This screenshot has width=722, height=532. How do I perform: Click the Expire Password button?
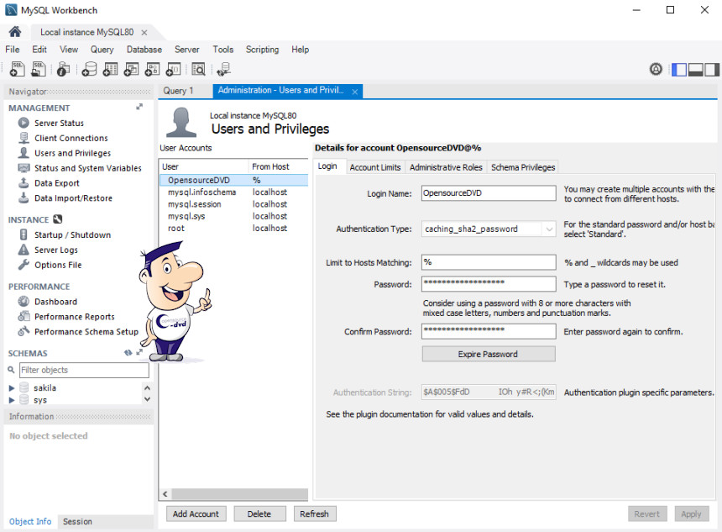[x=488, y=354]
